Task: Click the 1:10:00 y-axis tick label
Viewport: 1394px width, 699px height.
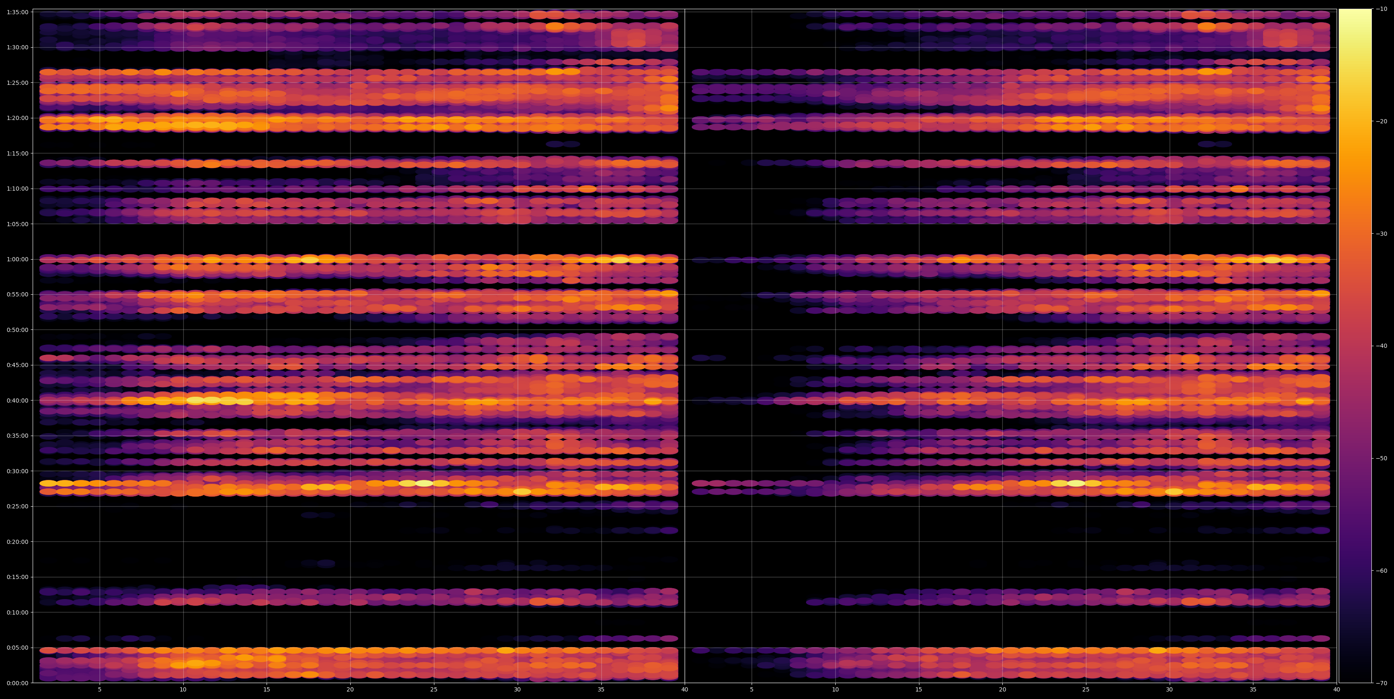Action: tap(17, 189)
